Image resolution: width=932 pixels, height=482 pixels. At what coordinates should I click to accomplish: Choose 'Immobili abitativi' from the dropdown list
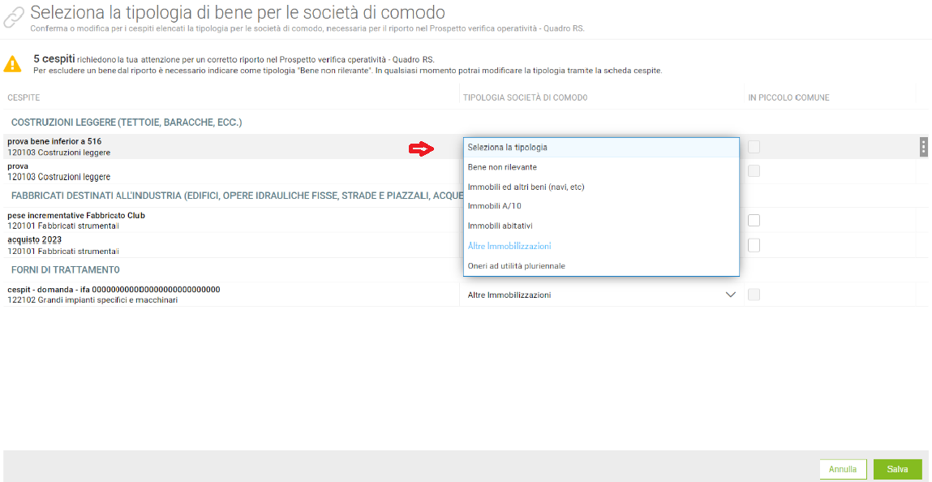[601, 226]
